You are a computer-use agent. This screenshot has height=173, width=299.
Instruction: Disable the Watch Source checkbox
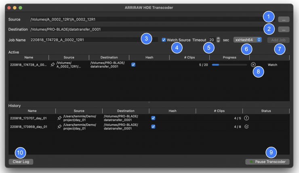[164, 40]
